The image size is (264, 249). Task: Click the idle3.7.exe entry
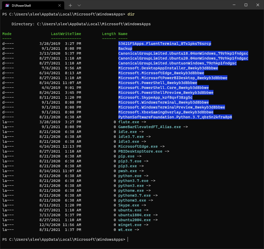(x=131, y=137)
